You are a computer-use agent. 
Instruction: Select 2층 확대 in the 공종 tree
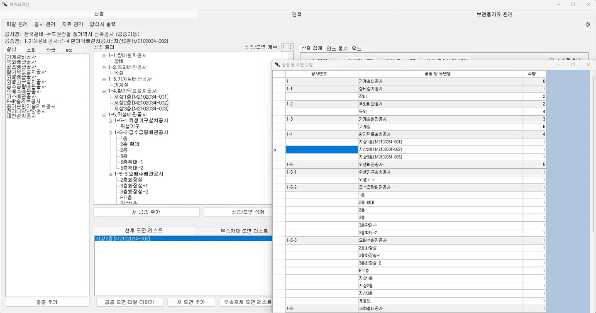129,144
